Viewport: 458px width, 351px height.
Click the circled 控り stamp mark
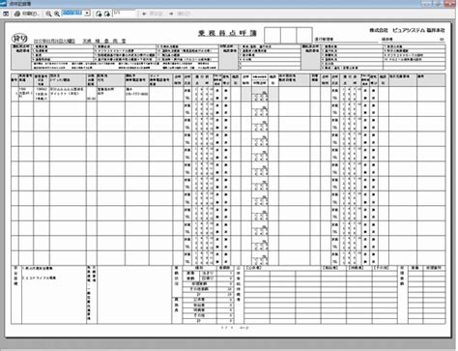point(19,39)
